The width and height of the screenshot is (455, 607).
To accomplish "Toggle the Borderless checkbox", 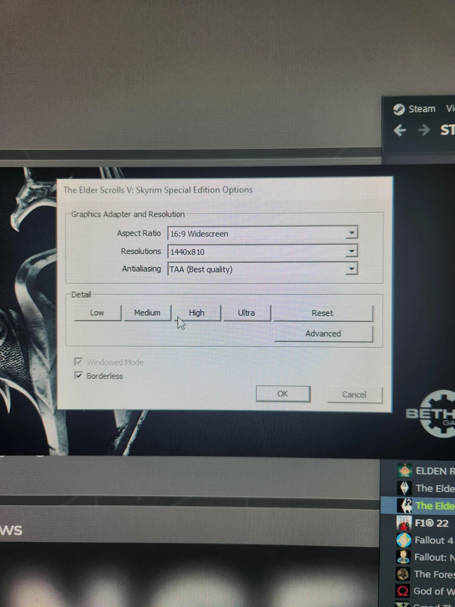I will pos(79,375).
